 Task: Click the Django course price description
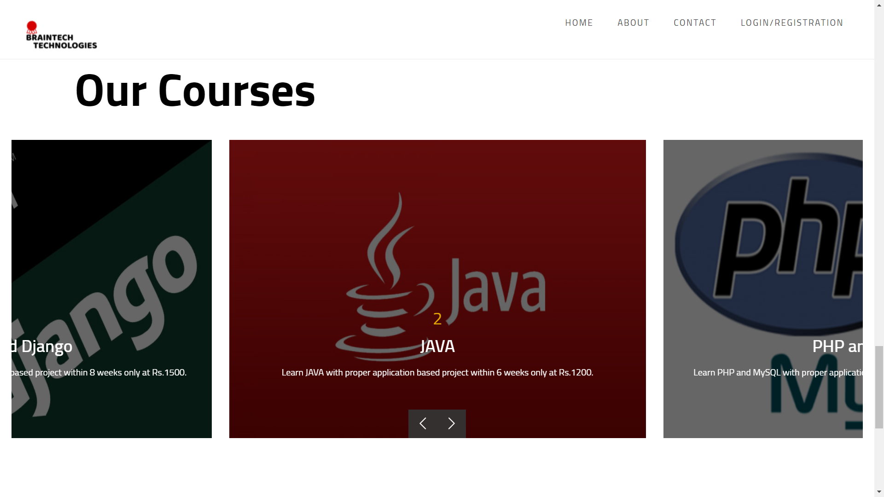point(99,372)
